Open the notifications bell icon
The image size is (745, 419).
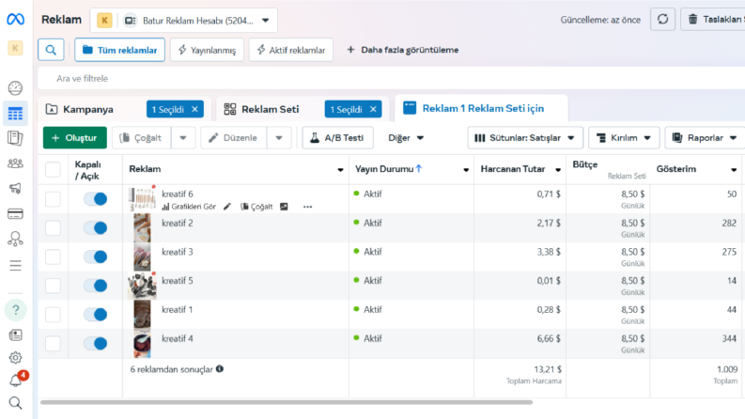(x=15, y=380)
